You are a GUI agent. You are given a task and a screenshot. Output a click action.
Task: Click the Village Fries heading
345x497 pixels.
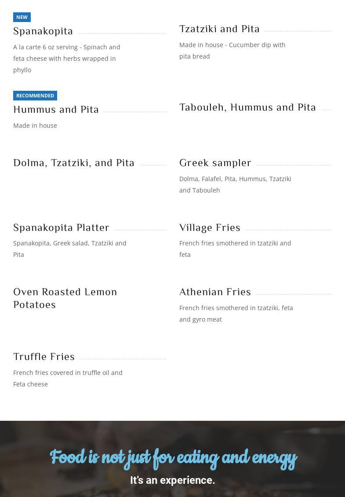coord(210,228)
